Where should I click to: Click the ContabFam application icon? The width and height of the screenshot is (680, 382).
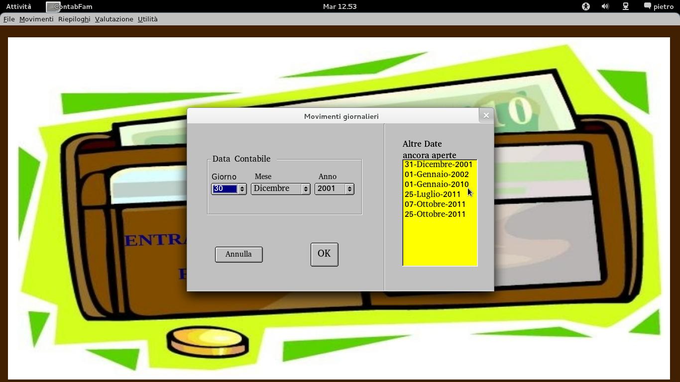click(53, 7)
